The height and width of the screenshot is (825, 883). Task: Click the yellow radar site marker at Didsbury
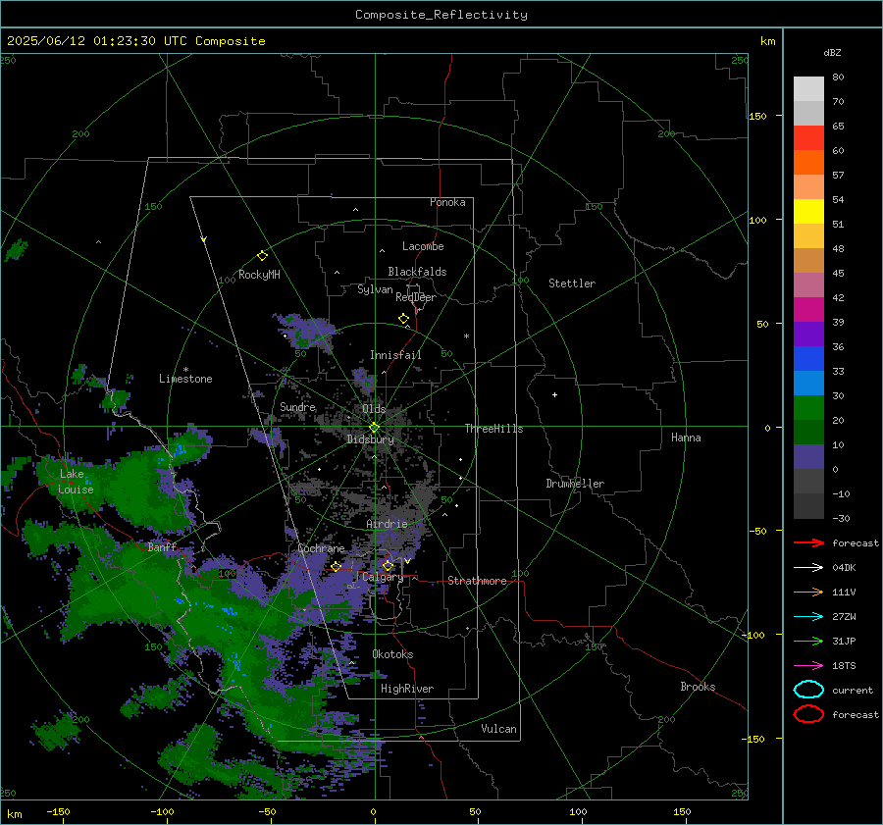pos(374,428)
